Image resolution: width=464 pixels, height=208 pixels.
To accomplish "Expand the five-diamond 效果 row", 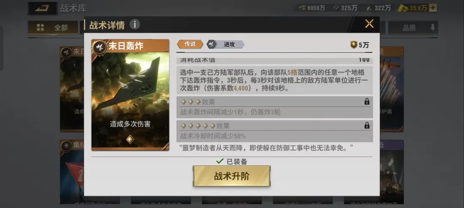I will click(x=274, y=131).
